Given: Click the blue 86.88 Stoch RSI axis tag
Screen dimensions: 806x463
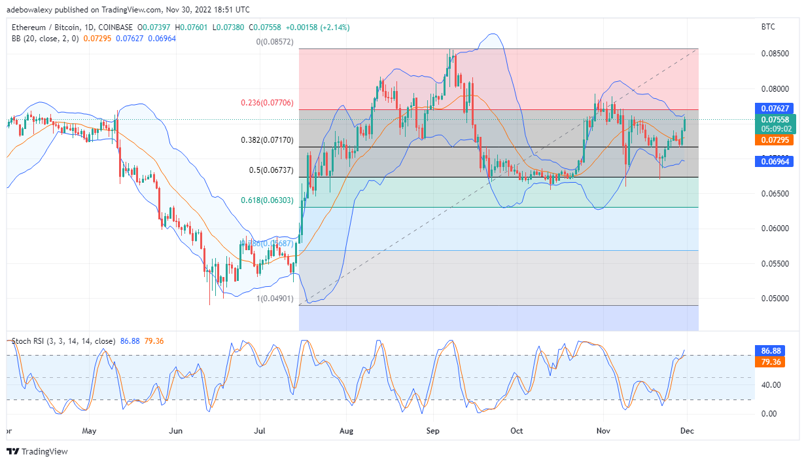Looking at the screenshot, I should [x=769, y=351].
